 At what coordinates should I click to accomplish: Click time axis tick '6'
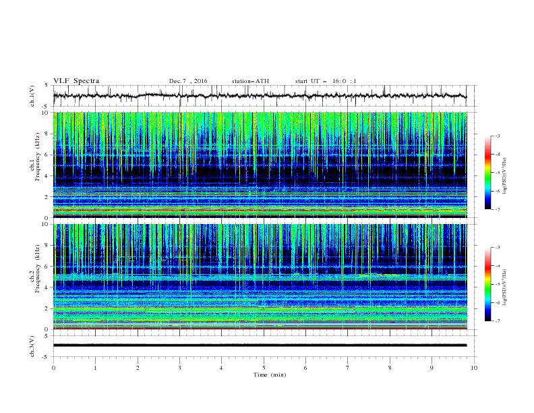coord(305,368)
